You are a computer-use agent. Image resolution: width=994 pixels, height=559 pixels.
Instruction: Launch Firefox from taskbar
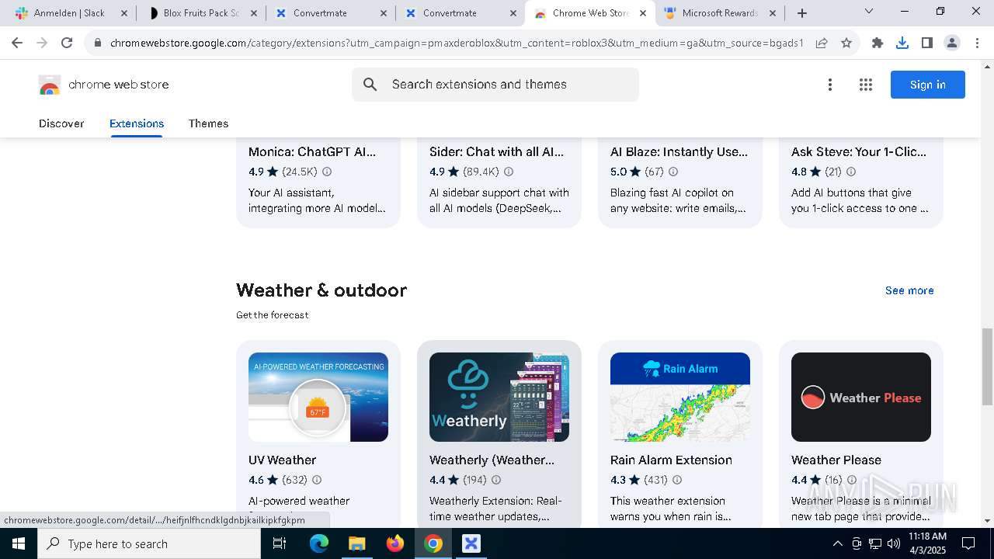pyautogui.click(x=395, y=543)
